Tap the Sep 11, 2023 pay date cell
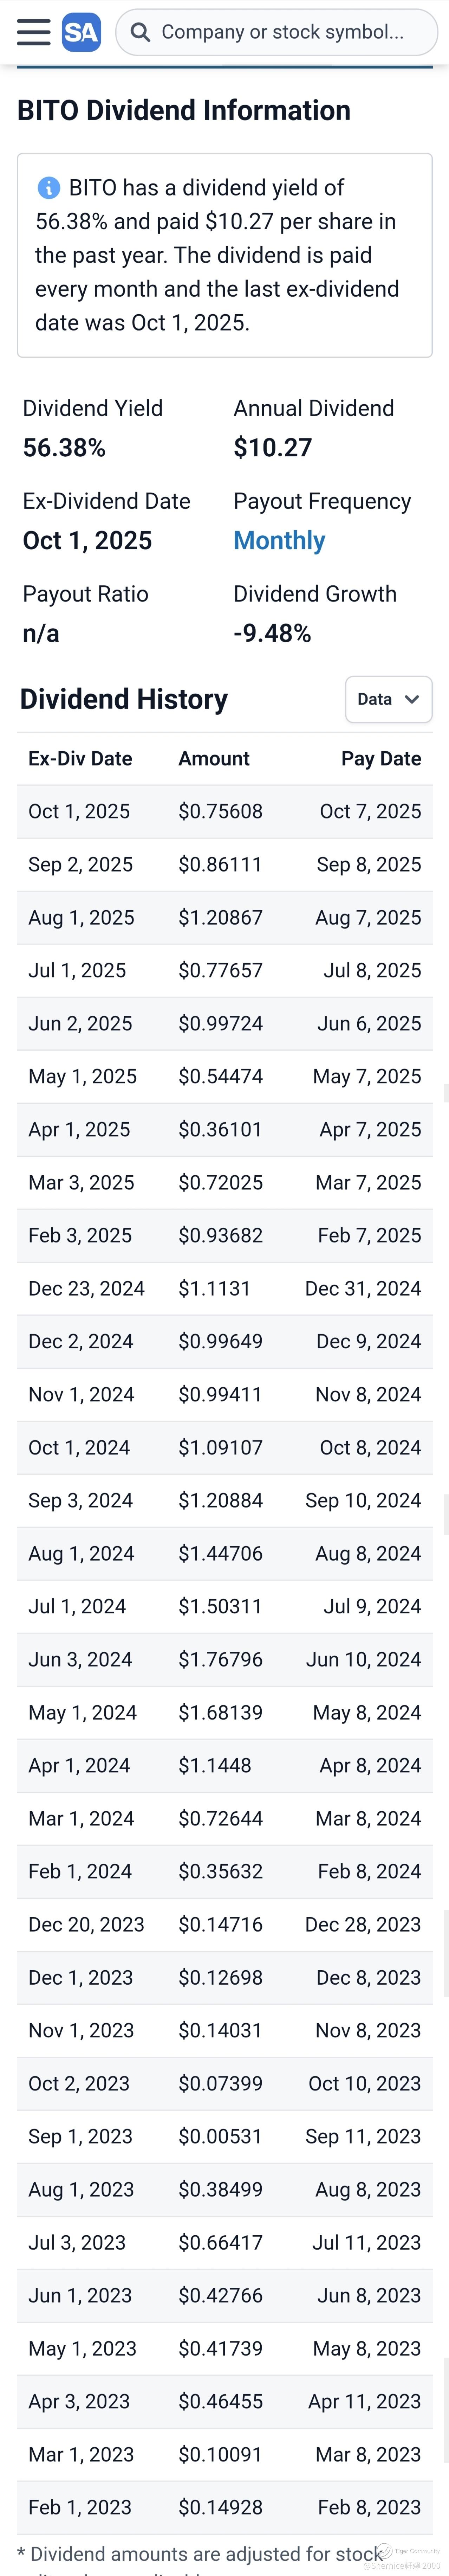Screen dimensions: 449x2576 [363, 2136]
